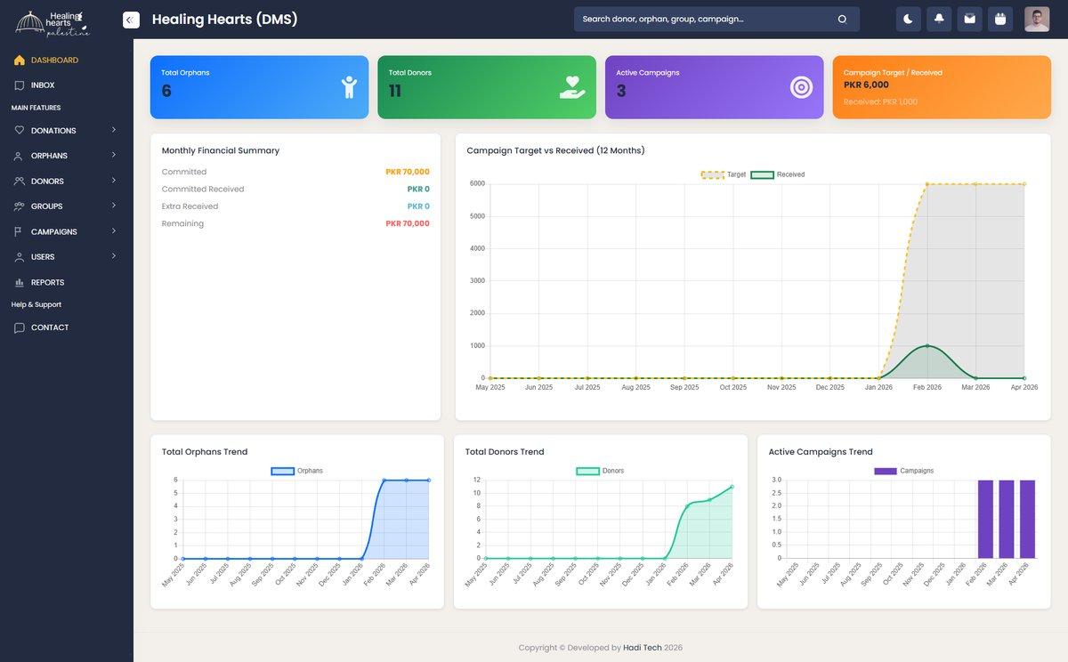Expand the Donors submenu chevron
The width and height of the screenshot is (1068, 662).
[x=114, y=181]
